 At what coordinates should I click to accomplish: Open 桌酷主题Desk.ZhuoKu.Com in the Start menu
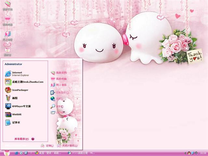pyautogui.click(x=24, y=82)
